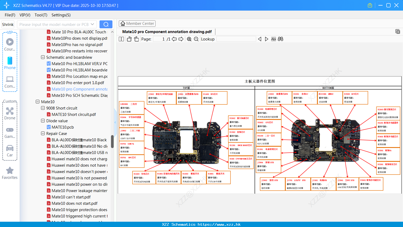Select Mate10 pro Component annotation drawing.pdf tab
403x227 pixels.
click(167, 32)
